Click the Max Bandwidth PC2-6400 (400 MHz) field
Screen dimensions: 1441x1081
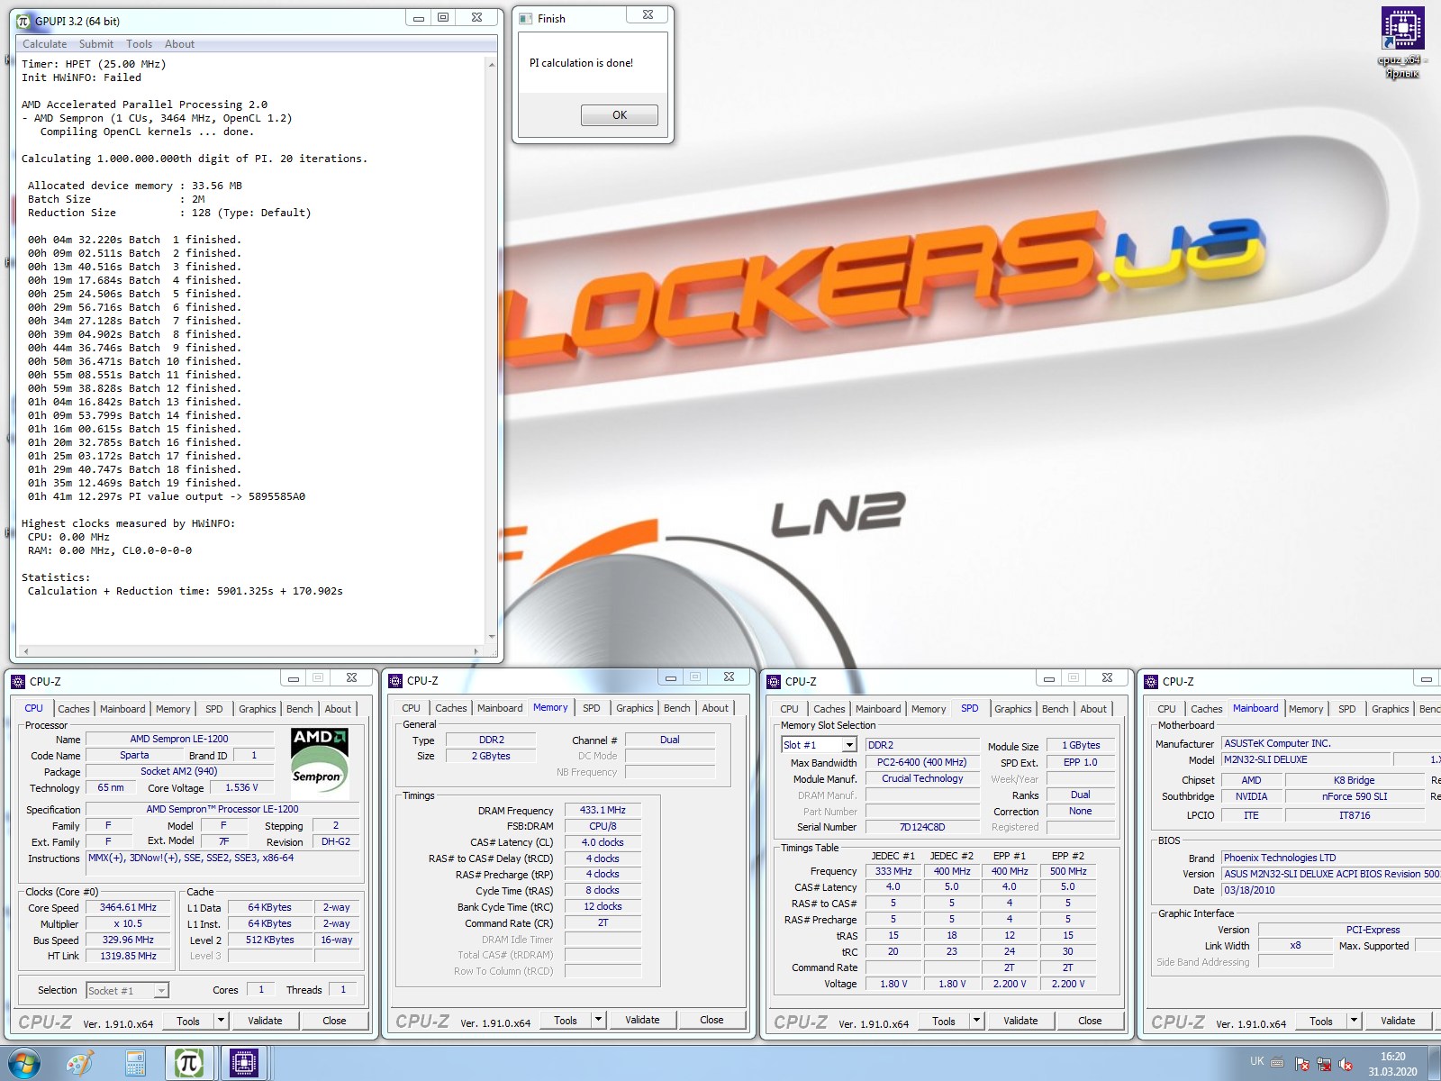[922, 762]
